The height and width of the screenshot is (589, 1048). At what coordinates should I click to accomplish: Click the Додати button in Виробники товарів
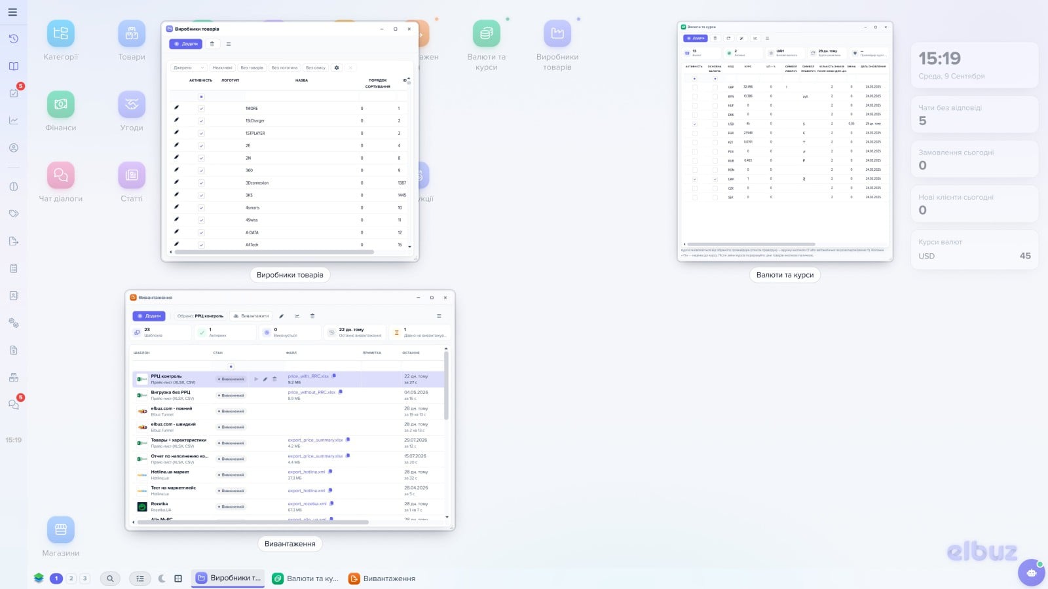click(x=185, y=44)
